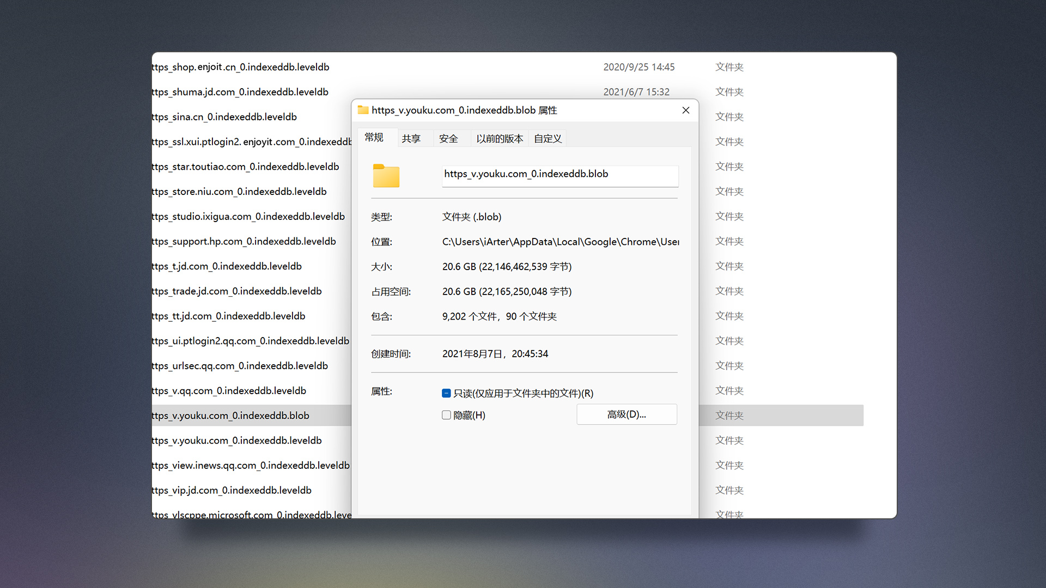This screenshot has height=588, width=1046.
Task: Select the https_star.toutiao.com folder entry
Action: (x=245, y=167)
